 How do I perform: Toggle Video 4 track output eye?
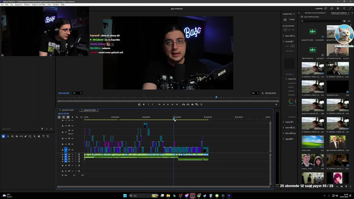(72, 130)
